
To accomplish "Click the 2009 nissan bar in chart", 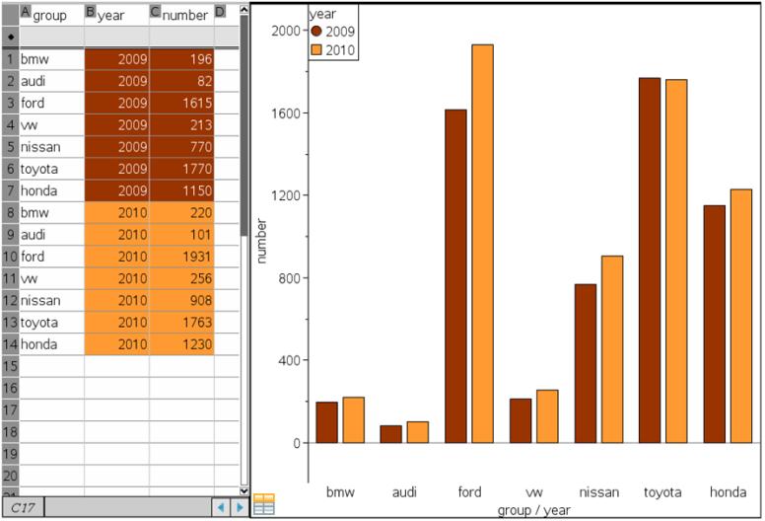I will 586,363.
